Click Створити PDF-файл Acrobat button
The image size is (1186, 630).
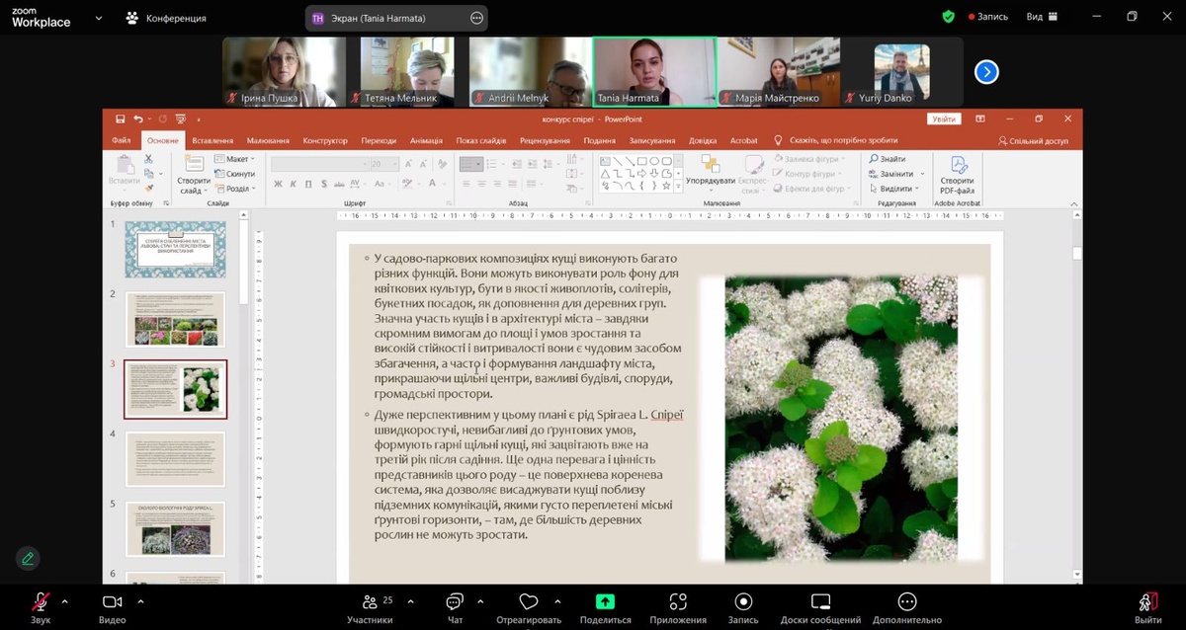pyautogui.click(x=957, y=175)
